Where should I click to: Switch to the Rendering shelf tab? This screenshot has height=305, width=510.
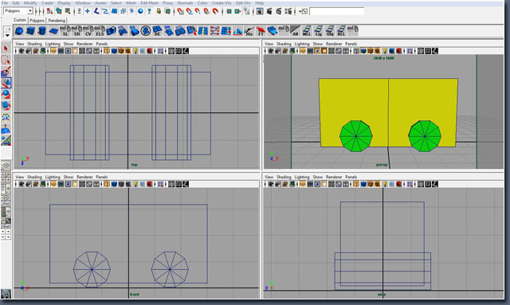(57, 21)
